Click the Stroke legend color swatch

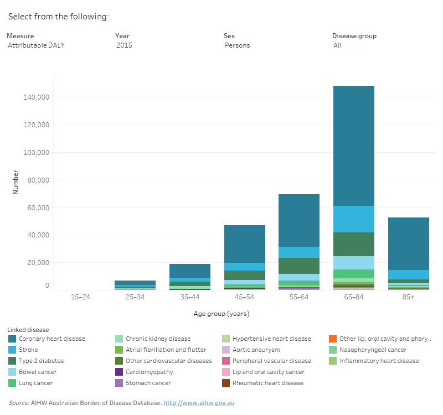pyautogui.click(x=13, y=350)
